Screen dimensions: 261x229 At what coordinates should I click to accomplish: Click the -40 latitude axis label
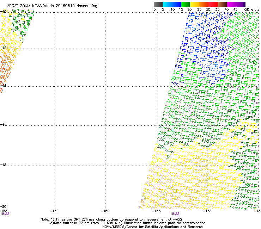pos(3,12)
